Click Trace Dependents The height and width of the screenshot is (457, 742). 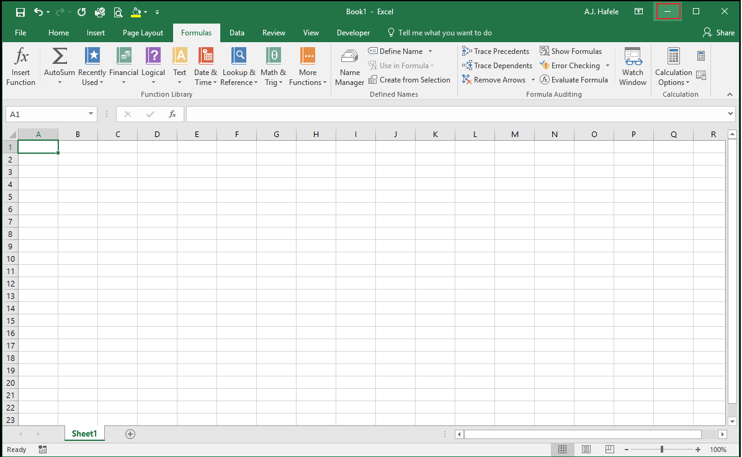click(x=498, y=65)
